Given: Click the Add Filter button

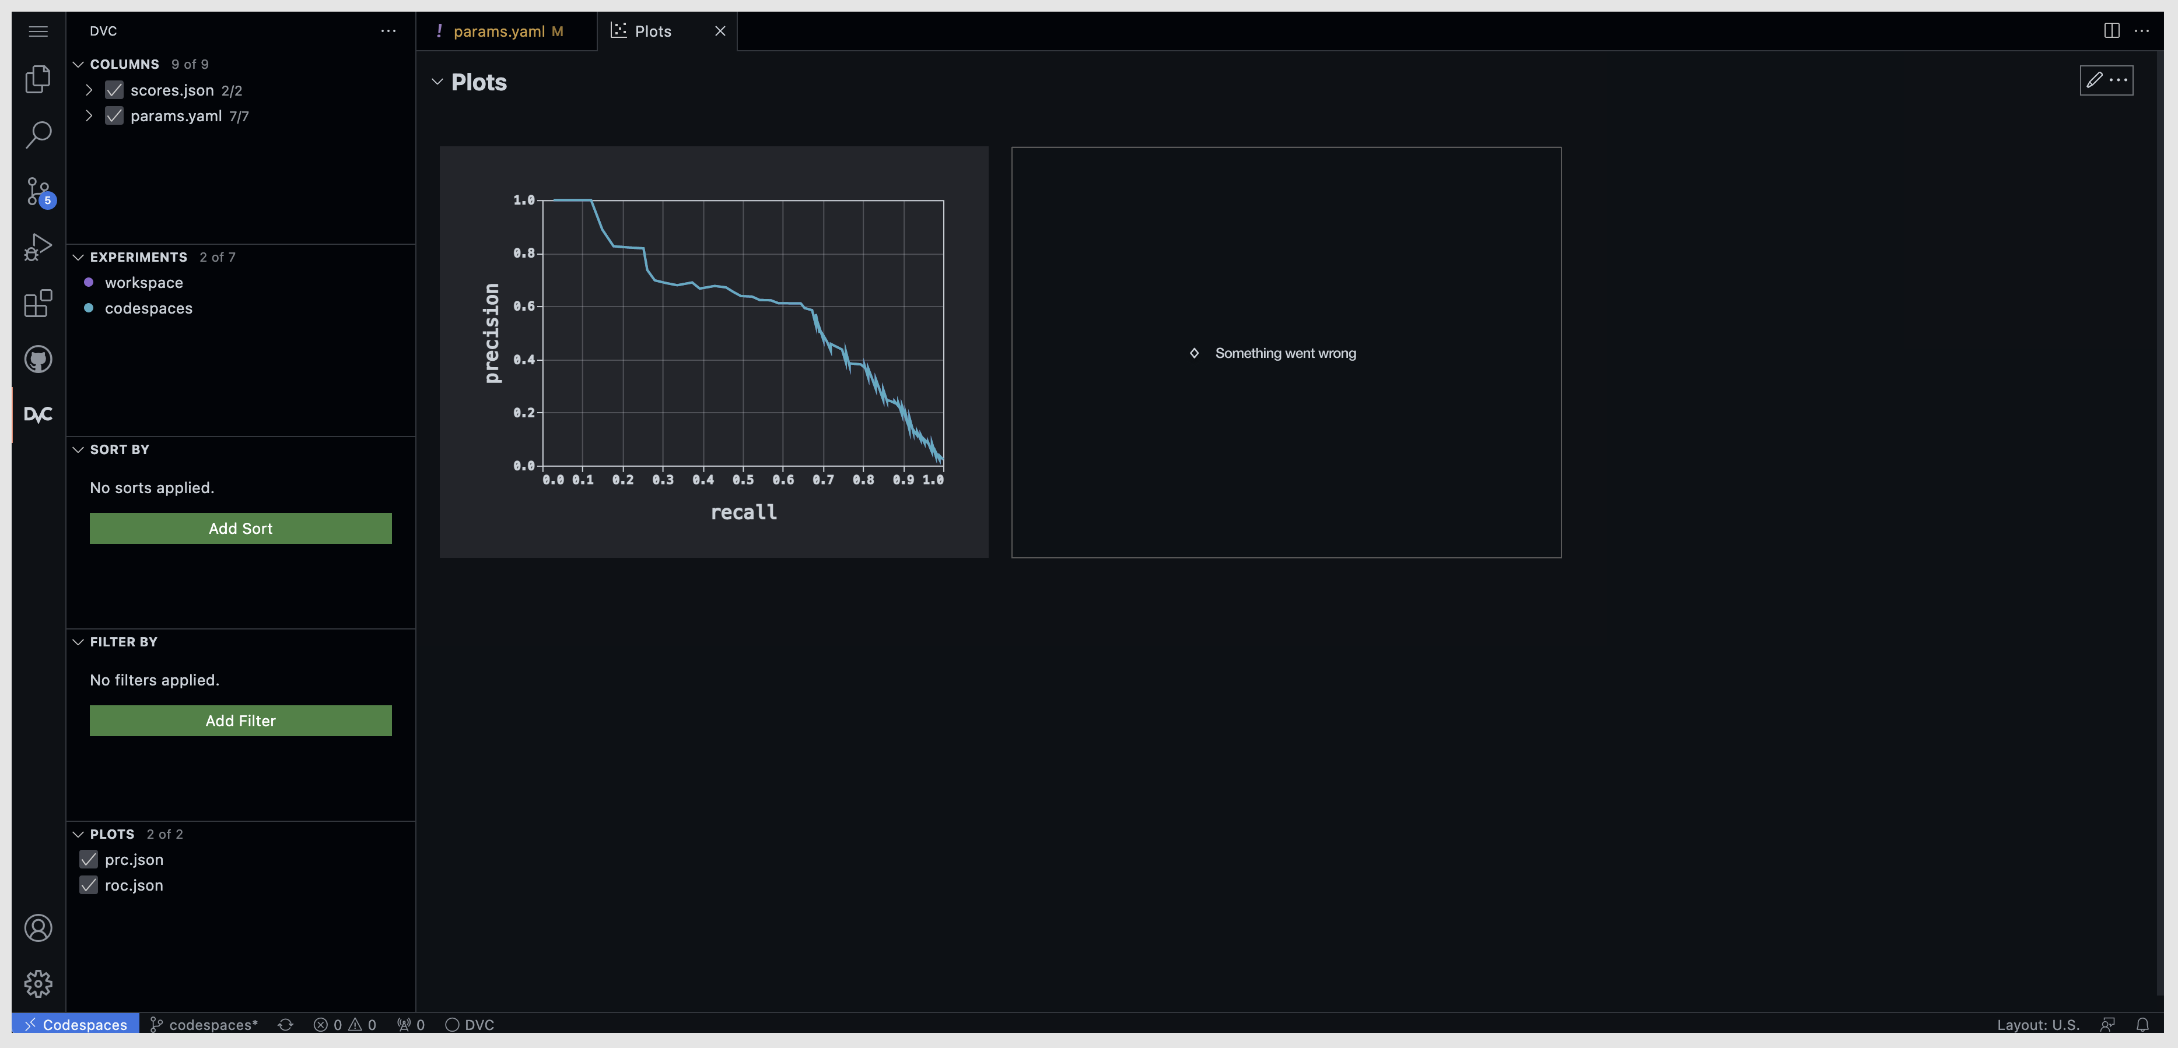Looking at the screenshot, I should pos(240,720).
